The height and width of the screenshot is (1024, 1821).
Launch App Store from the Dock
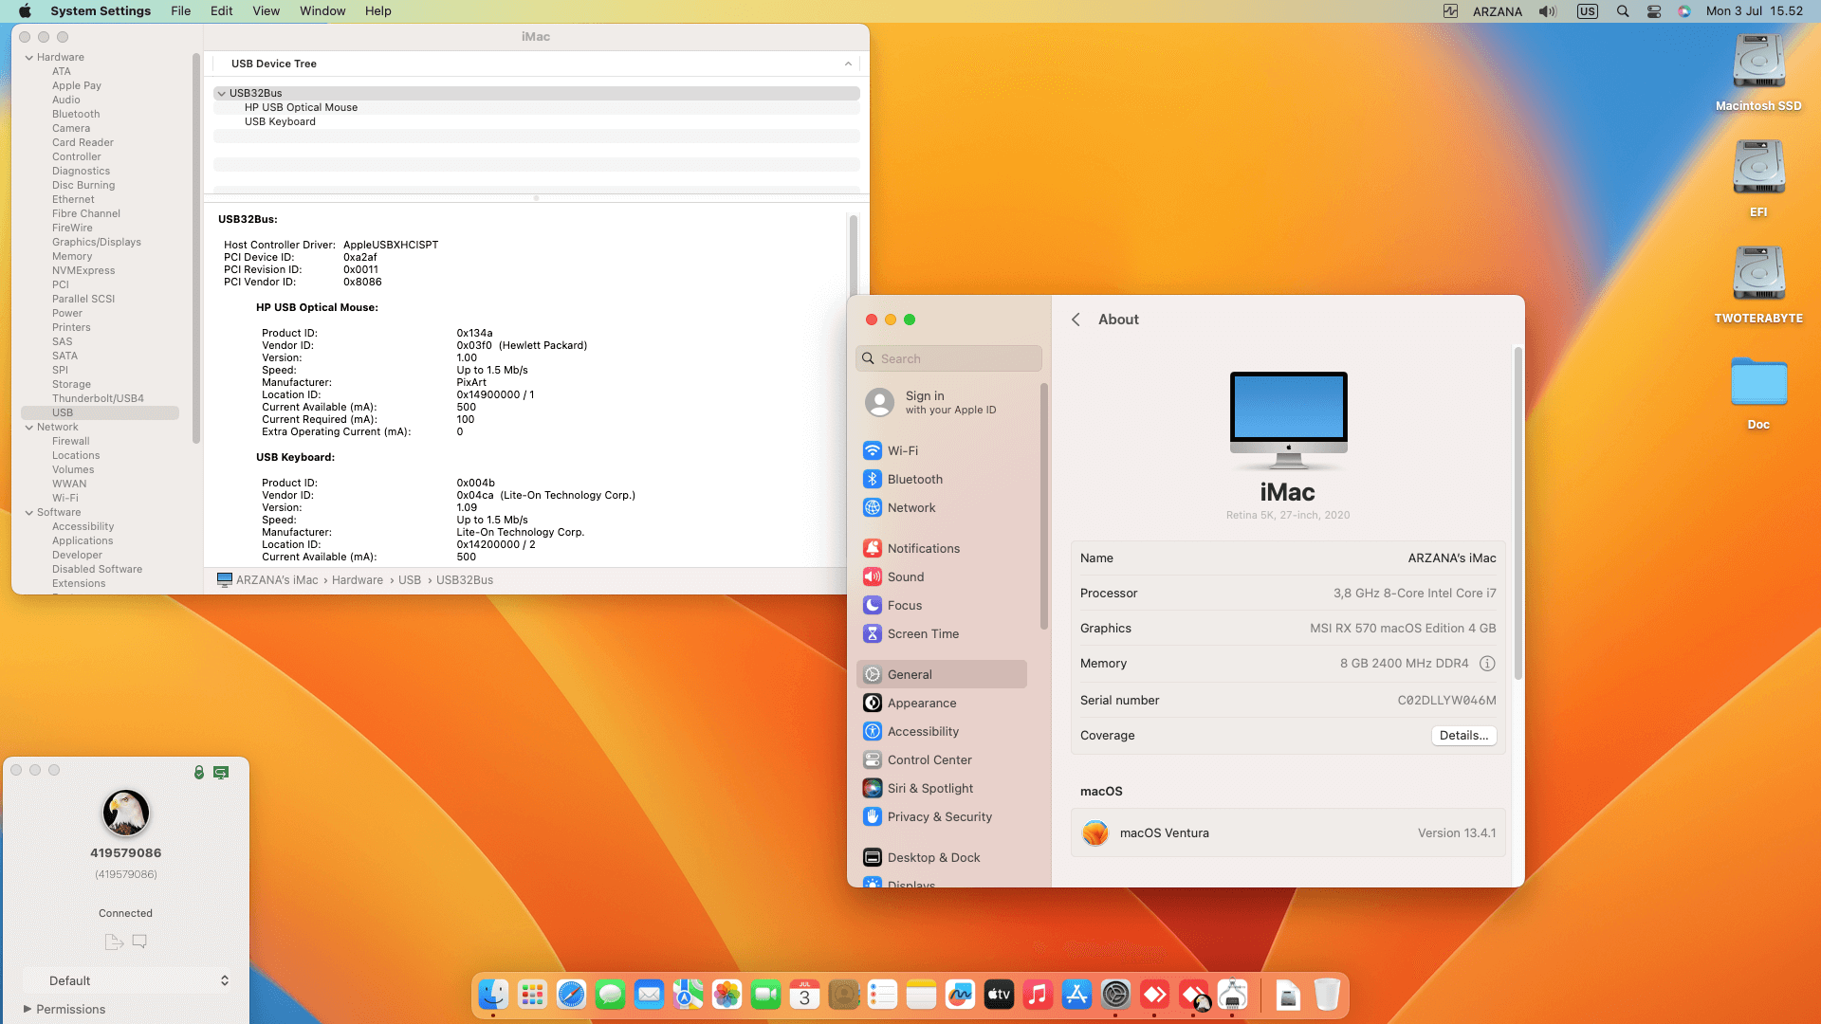point(1076,995)
